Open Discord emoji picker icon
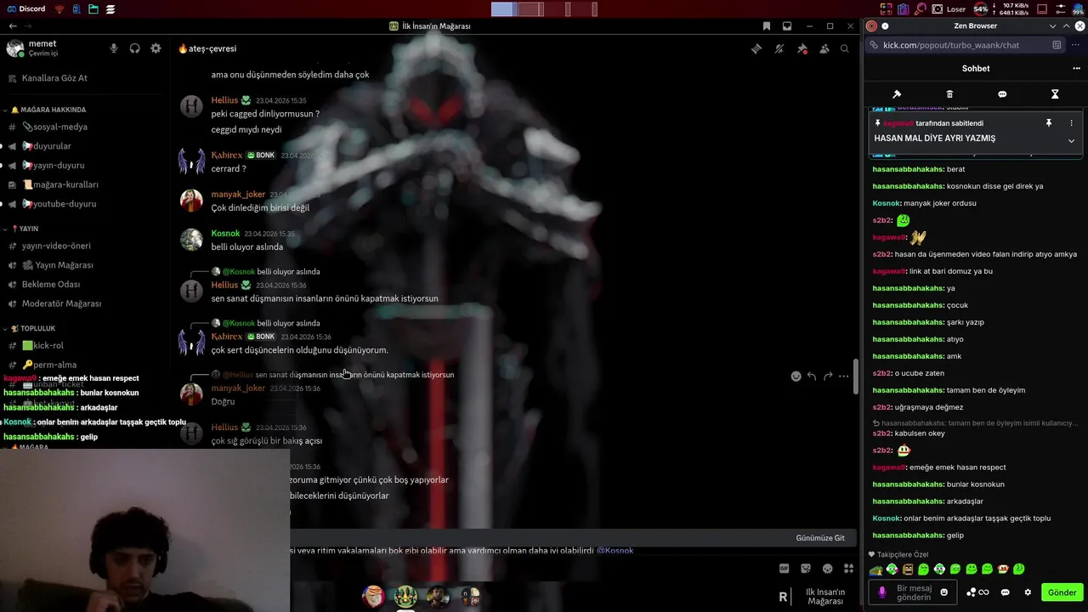 (828, 569)
